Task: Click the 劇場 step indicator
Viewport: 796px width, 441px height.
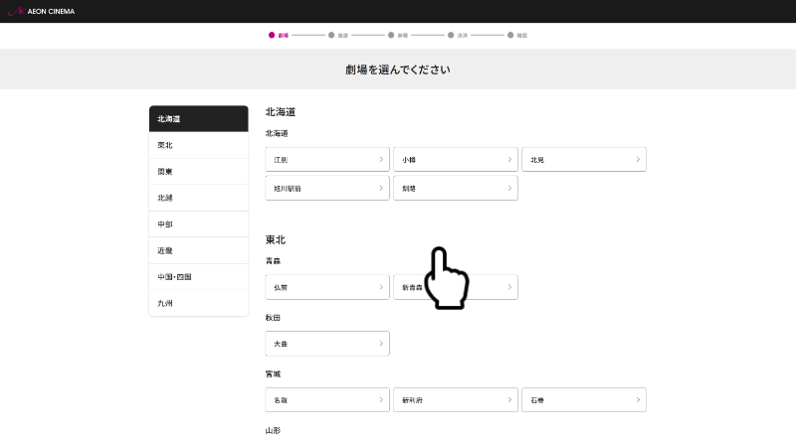Action: [279, 36]
